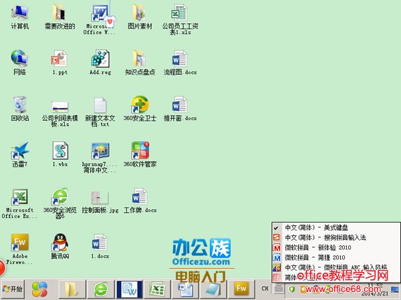401x300 pixels.
Task: Select the hprsnap7 简体中文 shortcut
Action: [x=100, y=157]
